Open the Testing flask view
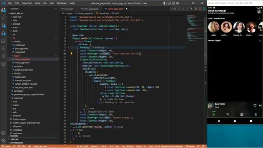 tap(3, 49)
